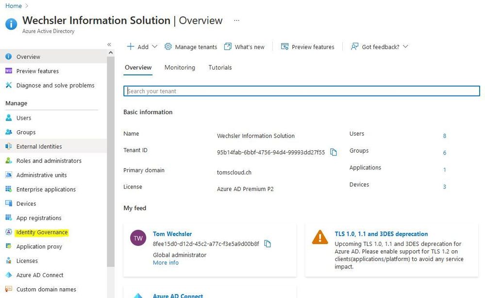Expand the Got feedback dropdown chevron

(405, 47)
